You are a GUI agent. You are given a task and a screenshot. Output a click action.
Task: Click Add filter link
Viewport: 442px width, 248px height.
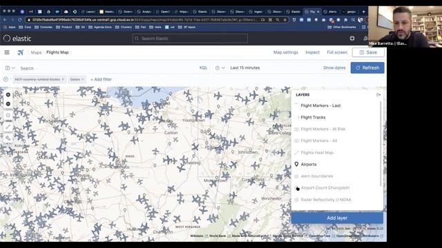point(102,79)
